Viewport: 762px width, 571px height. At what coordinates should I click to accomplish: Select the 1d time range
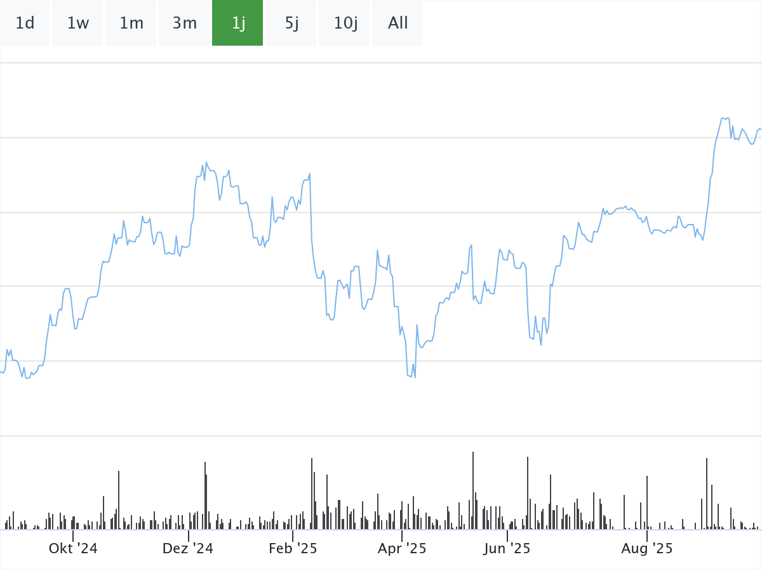click(25, 23)
